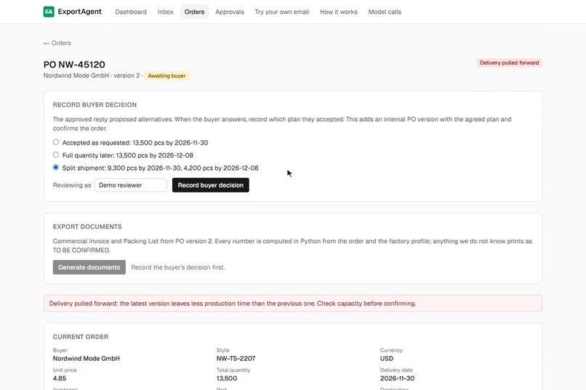Open the How it works page

coord(339,12)
